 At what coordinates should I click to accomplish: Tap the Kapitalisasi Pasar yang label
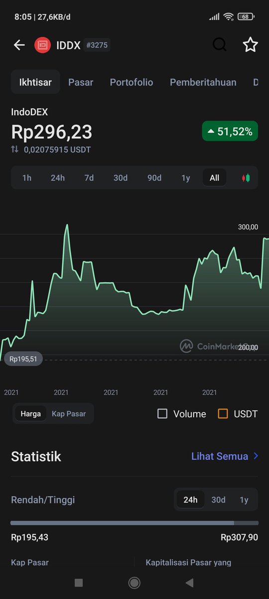[188, 563]
